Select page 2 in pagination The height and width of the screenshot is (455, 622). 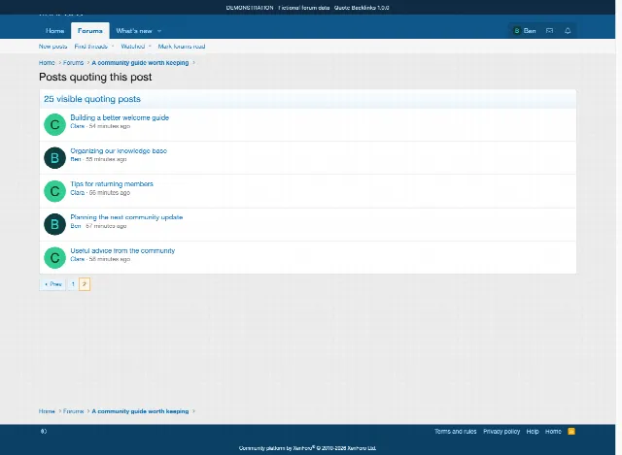(x=85, y=284)
